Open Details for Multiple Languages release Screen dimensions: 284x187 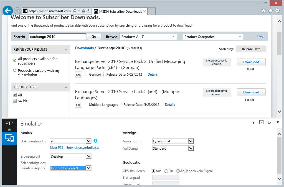170,105
